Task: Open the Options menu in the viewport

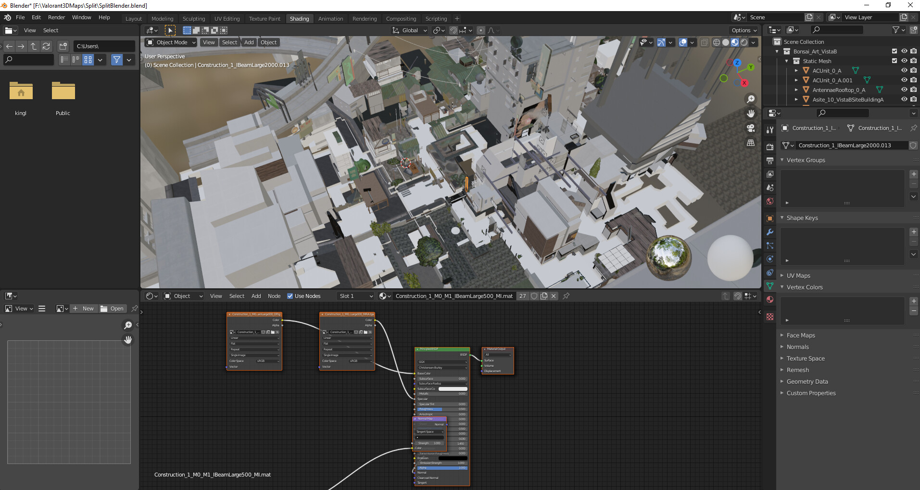Action: coord(743,30)
